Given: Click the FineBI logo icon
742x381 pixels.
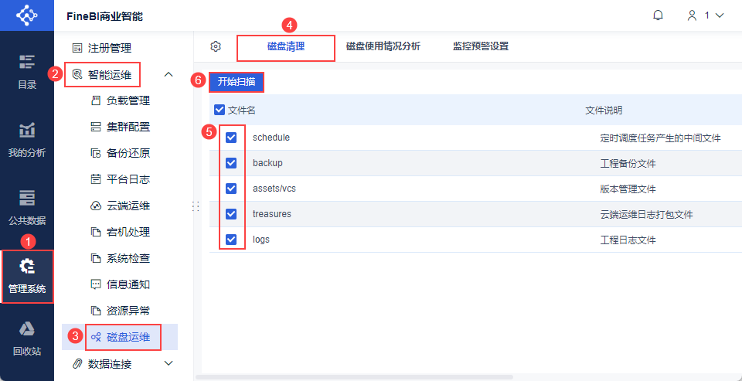Looking at the screenshot, I should click(x=27, y=15).
